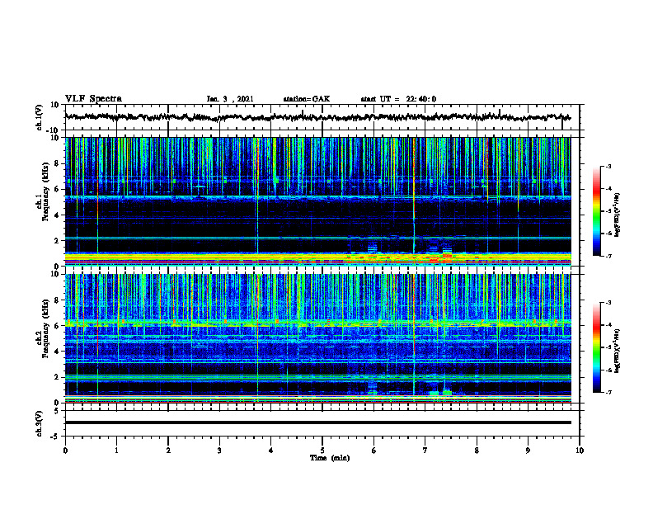Click the "Time (min)" x-axis label

(x=330, y=458)
